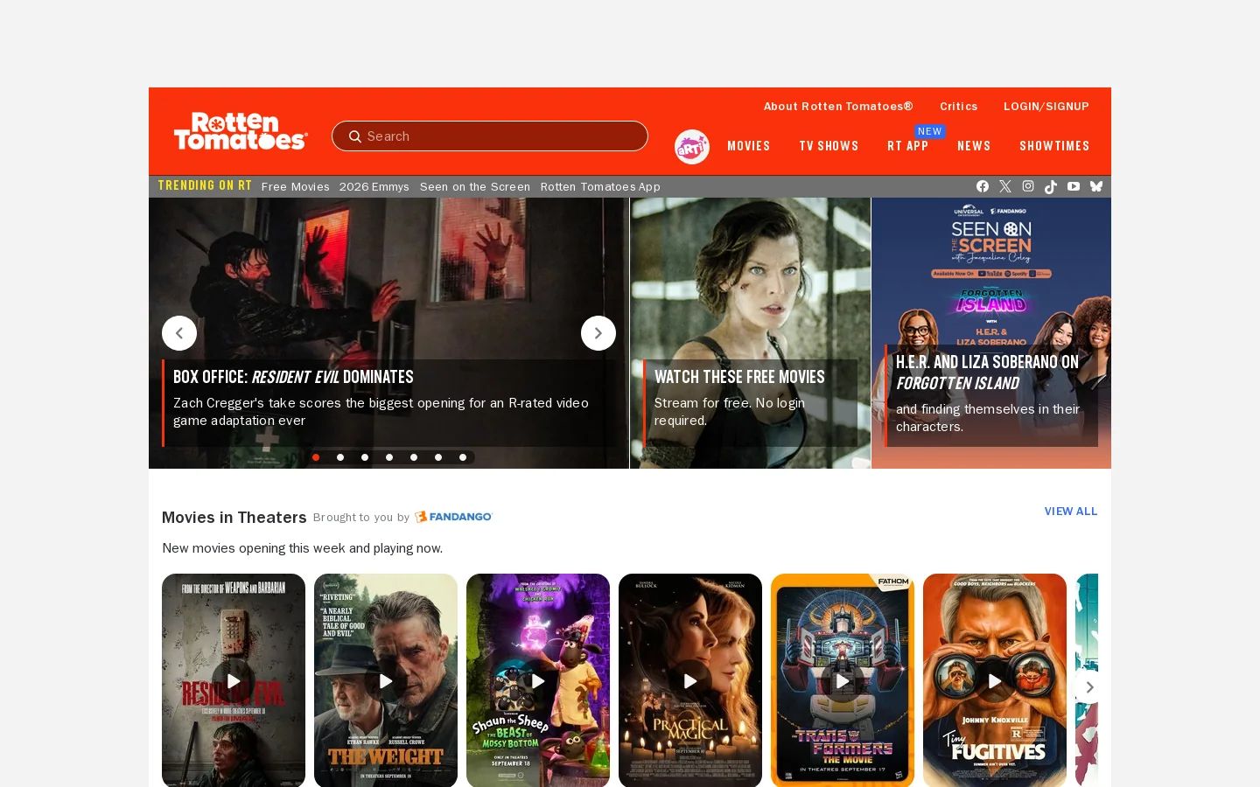The height and width of the screenshot is (787, 1260).
Task: Open trending Seen on the Screen link
Action: coord(475,187)
